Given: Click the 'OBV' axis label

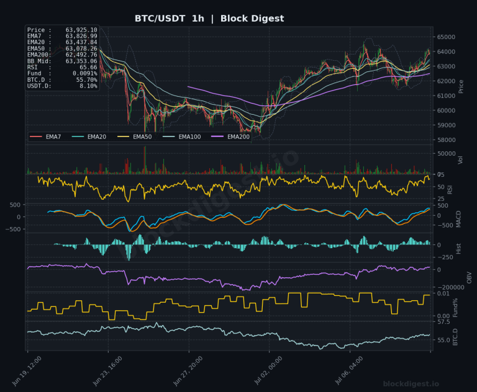Looking at the screenshot, I should [469, 278].
